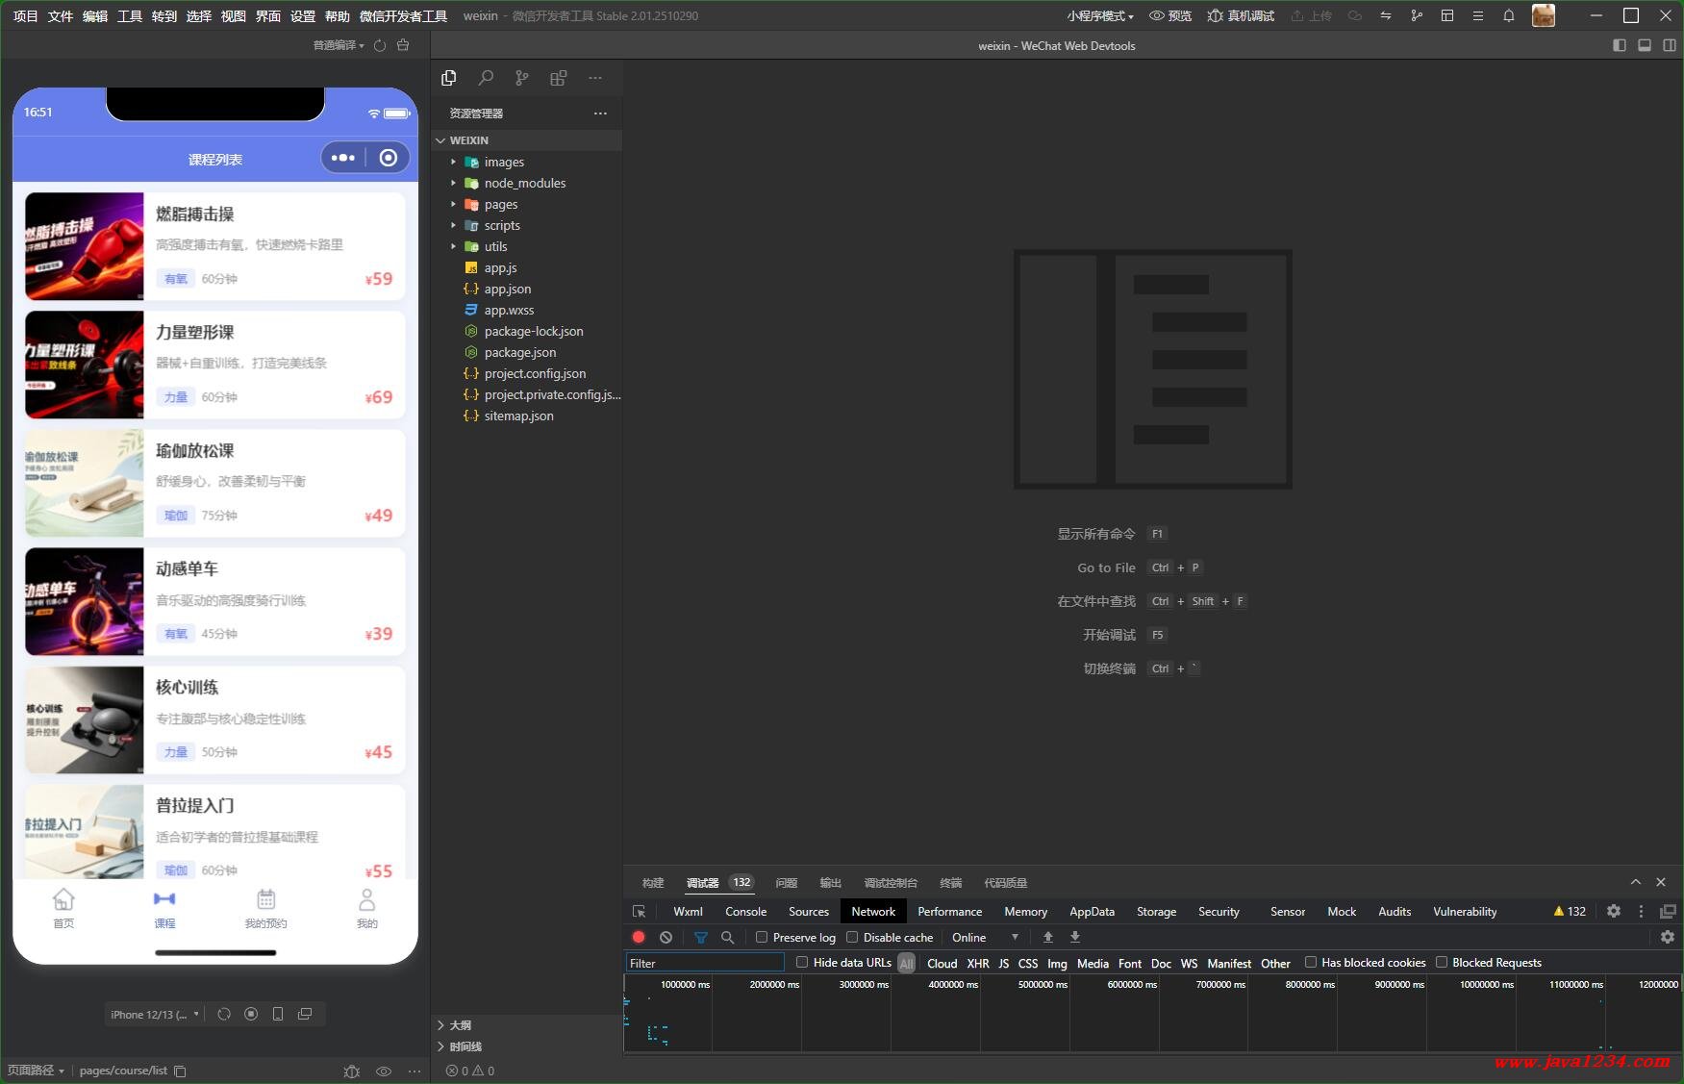Clear the network log
The height and width of the screenshot is (1084, 1684).
pyautogui.click(x=666, y=937)
